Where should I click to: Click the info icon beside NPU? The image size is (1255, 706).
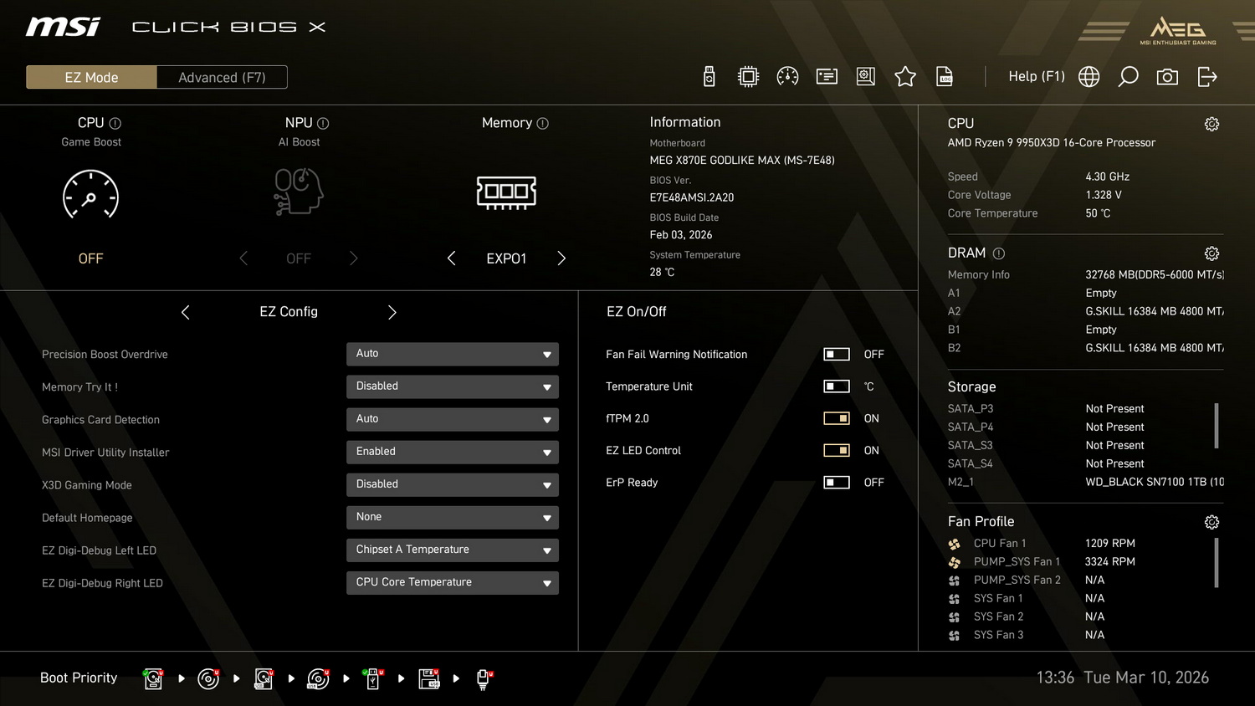[x=323, y=123]
